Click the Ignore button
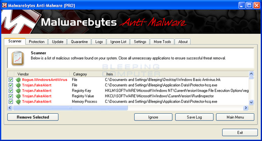Image resolution: width=262 pixels, height=141 pixels. point(153,117)
